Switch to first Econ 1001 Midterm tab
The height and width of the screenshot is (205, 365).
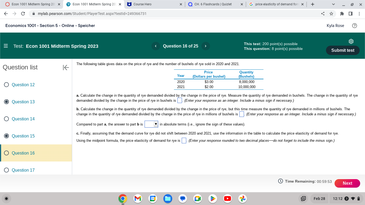33,4
